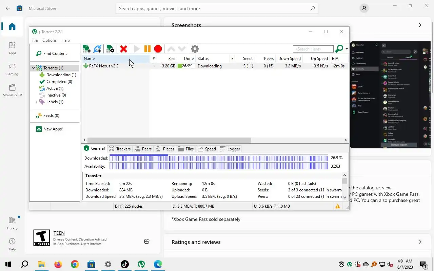The width and height of the screenshot is (434, 271).
Task: Click the Microsoft Store back arrow
Action: [x=8, y=8]
